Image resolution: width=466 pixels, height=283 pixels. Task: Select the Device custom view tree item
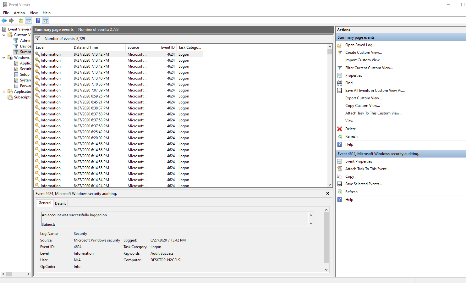point(22,46)
